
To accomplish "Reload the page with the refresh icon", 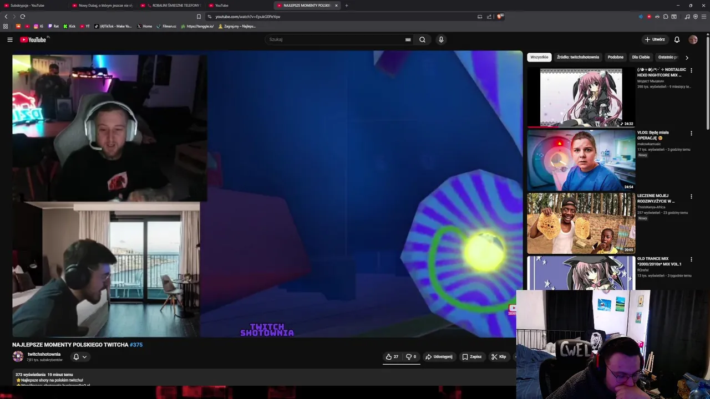I will (23, 17).
